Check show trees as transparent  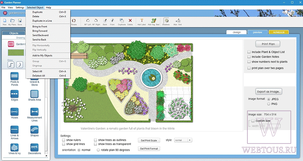(x=95, y=144)
